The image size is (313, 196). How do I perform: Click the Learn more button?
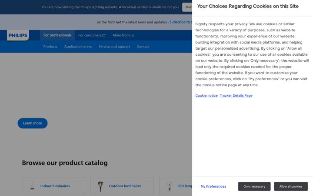[x=33, y=123]
